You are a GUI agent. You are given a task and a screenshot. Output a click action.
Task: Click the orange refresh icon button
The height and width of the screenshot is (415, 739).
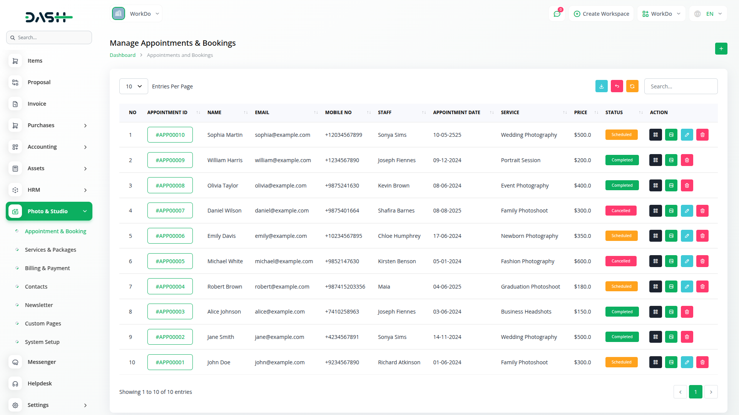pyautogui.click(x=632, y=86)
